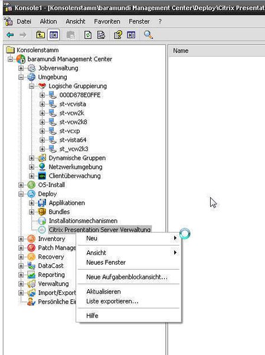This screenshot has width=265, height=355.
Task: Expand the Jobverwaltung node
Action: [x=21, y=68]
